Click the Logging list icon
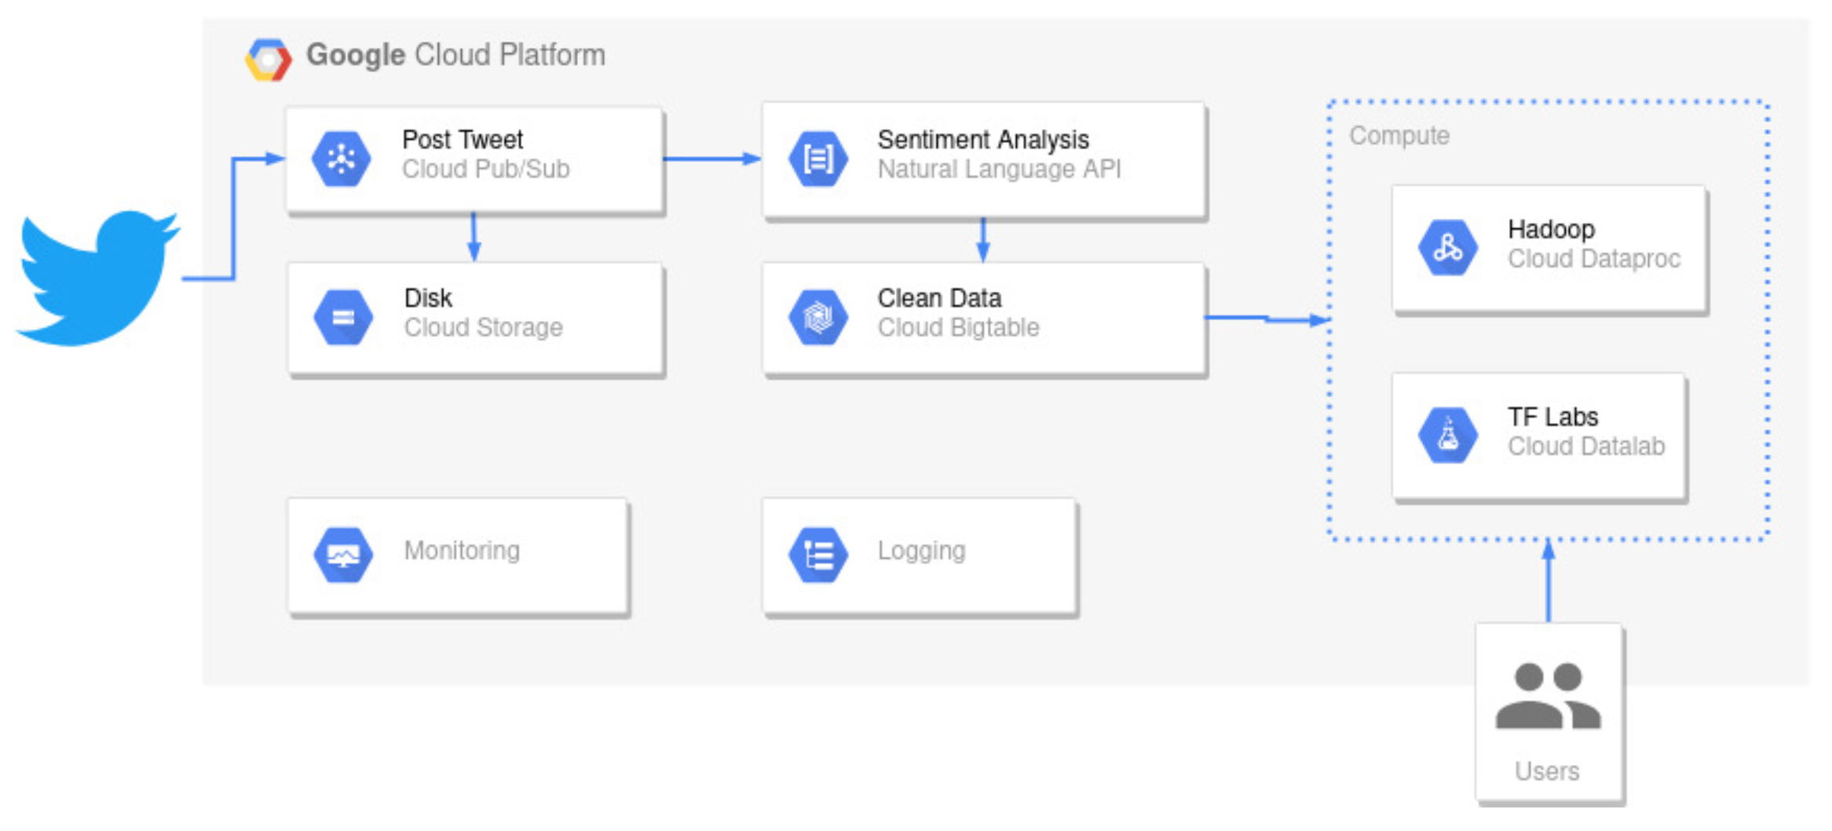Image resolution: width=1832 pixels, height=831 pixels. pos(817,555)
